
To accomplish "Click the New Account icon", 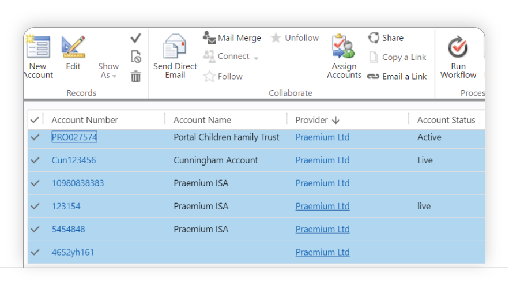I will (x=38, y=47).
